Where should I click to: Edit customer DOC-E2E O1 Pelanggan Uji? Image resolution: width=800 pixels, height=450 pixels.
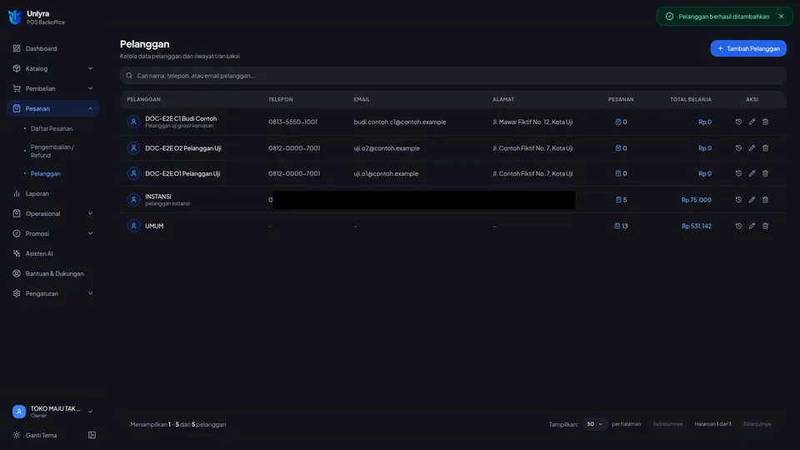click(752, 173)
